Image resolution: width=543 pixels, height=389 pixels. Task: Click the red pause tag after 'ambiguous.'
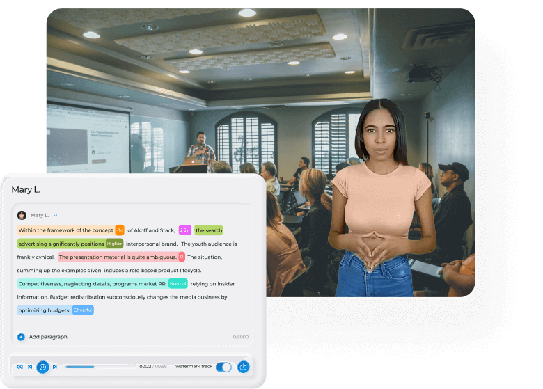[x=182, y=257]
